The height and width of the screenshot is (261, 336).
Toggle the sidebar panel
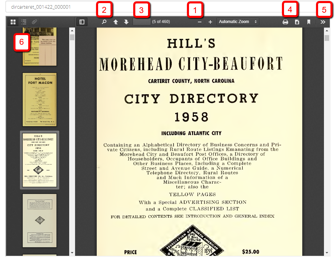[82, 22]
